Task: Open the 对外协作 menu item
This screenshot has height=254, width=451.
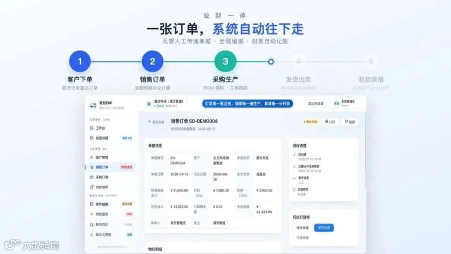Action: (112, 187)
